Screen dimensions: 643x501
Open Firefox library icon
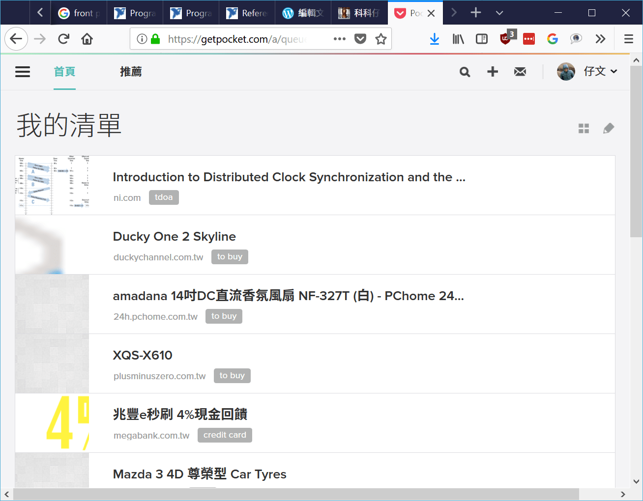[458, 39]
